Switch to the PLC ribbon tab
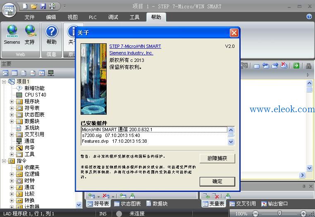Screen dimensions: 315x217 [x=93, y=17]
